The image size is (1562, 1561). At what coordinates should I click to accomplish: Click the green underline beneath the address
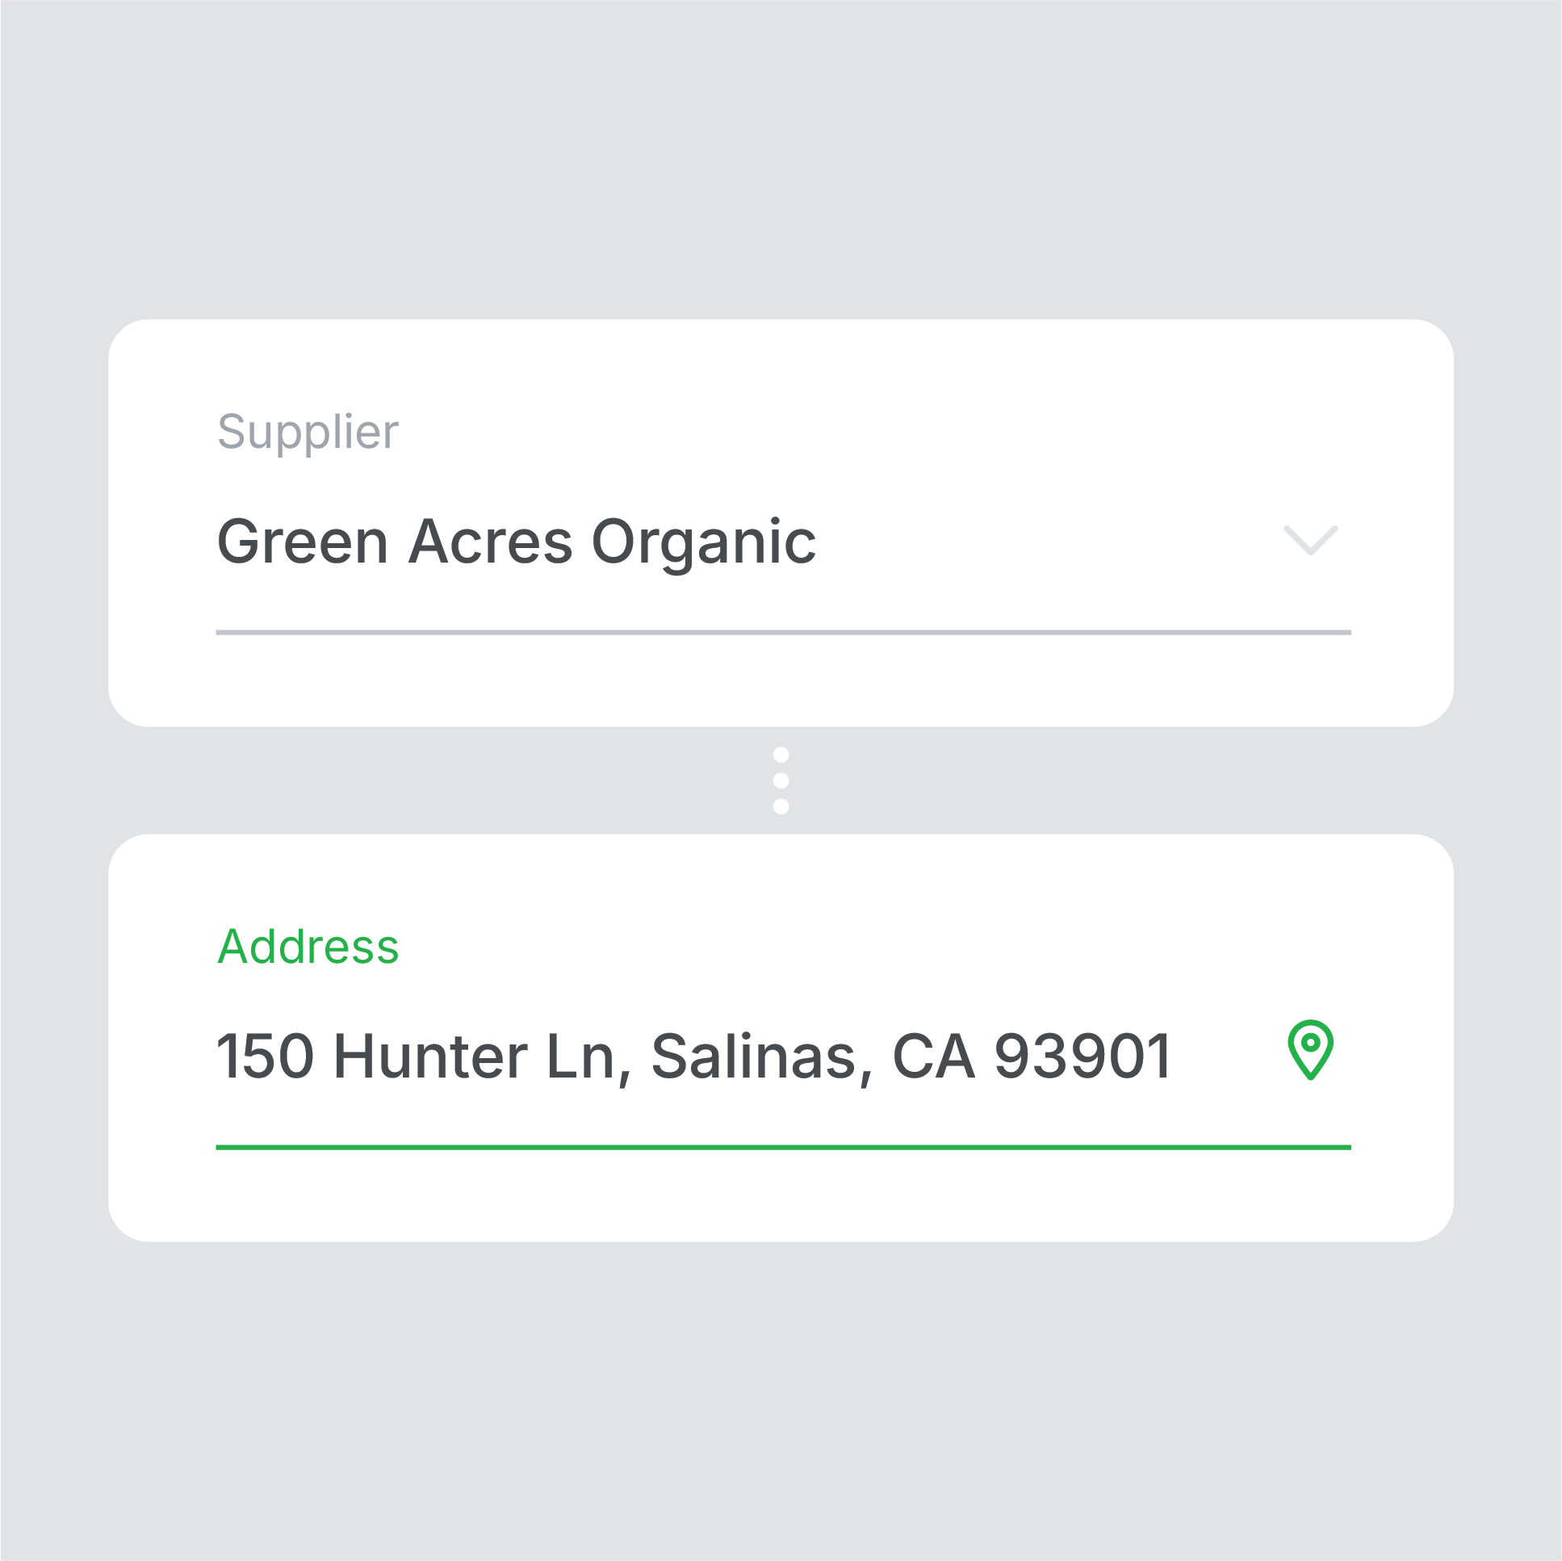coord(784,1147)
